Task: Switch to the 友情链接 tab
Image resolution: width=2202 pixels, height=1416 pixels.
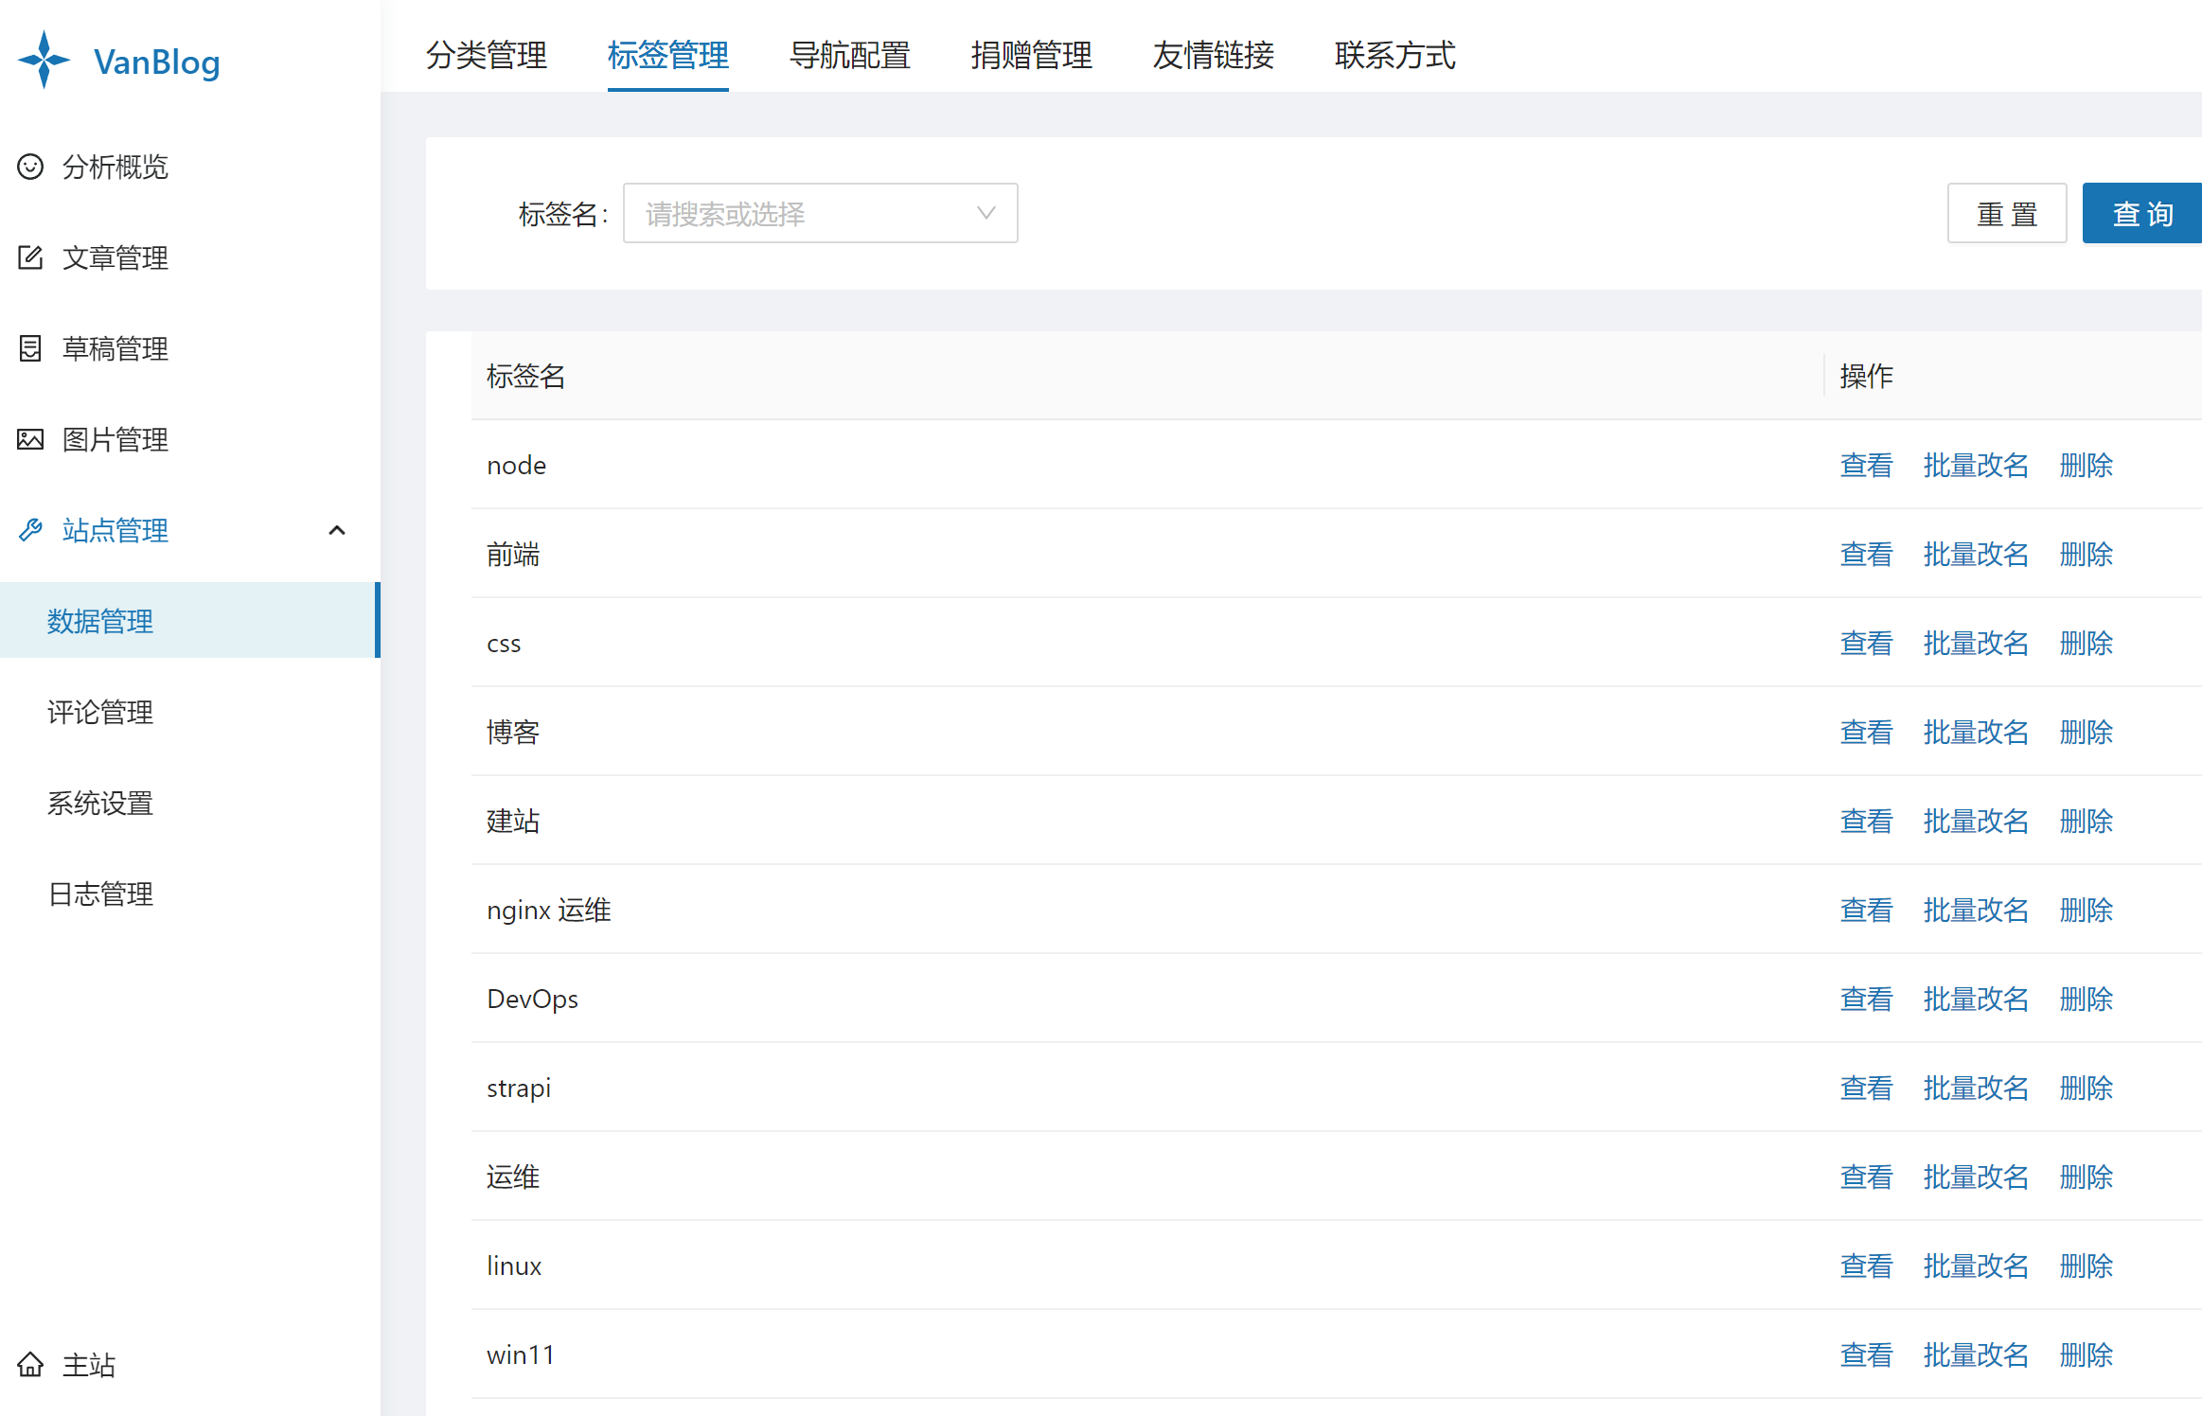Action: point(1214,55)
